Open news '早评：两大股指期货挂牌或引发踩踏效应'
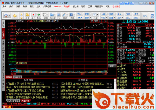Image resolution: width=156 pixels, height=110 pixels. click(28, 87)
